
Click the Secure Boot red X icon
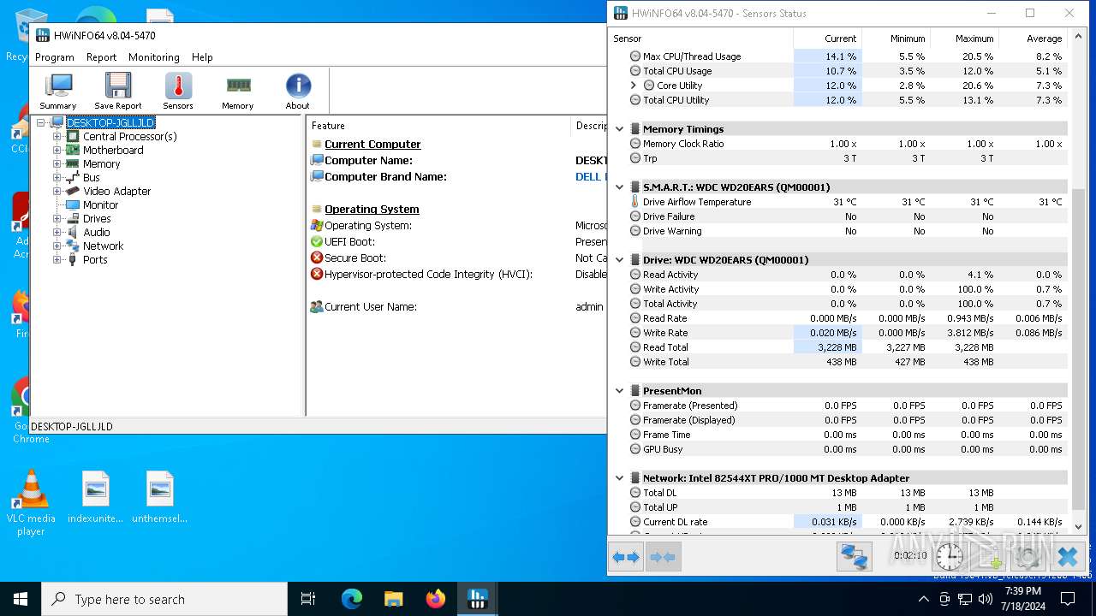pyautogui.click(x=317, y=258)
